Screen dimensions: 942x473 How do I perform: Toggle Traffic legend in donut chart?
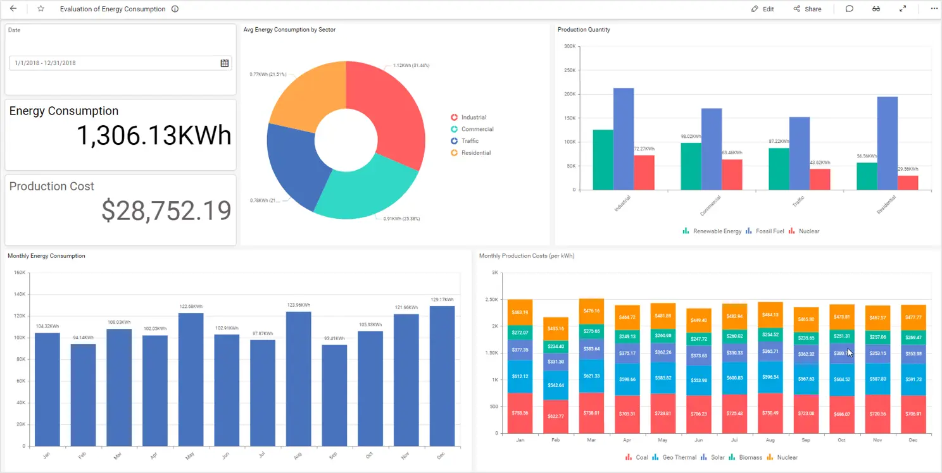click(x=465, y=141)
